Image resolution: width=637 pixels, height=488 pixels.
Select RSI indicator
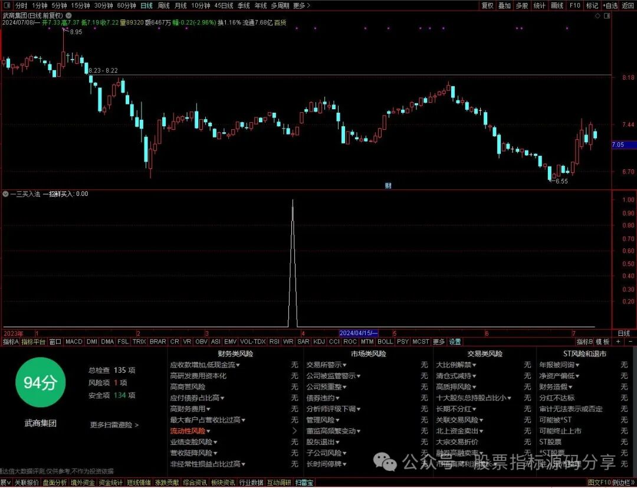click(x=274, y=342)
